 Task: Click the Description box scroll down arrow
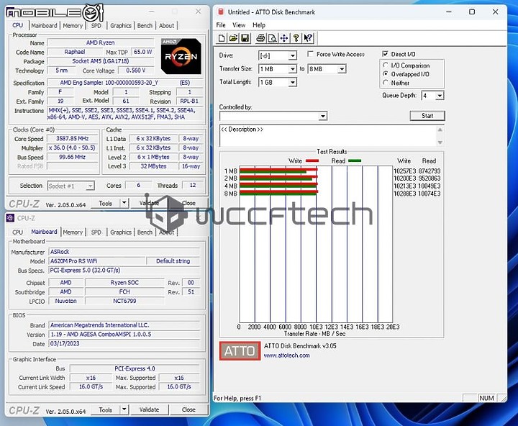440,142
